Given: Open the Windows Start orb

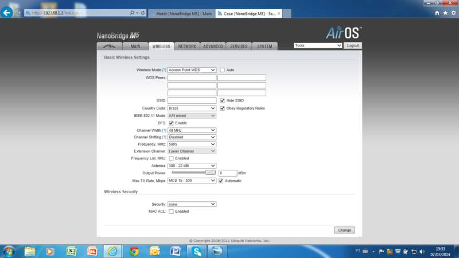Looking at the screenshot, I should [x=9, y=251].
